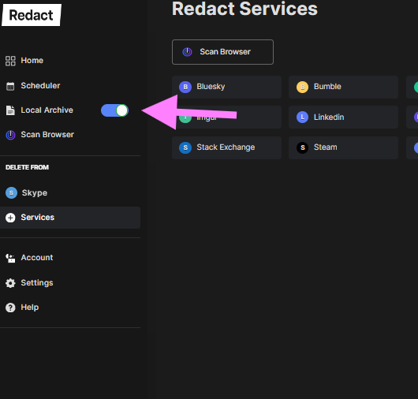Click the Home grid icon
Image resolution: width=418 pixels, height=399 pixels.
(x=10, y=61)
